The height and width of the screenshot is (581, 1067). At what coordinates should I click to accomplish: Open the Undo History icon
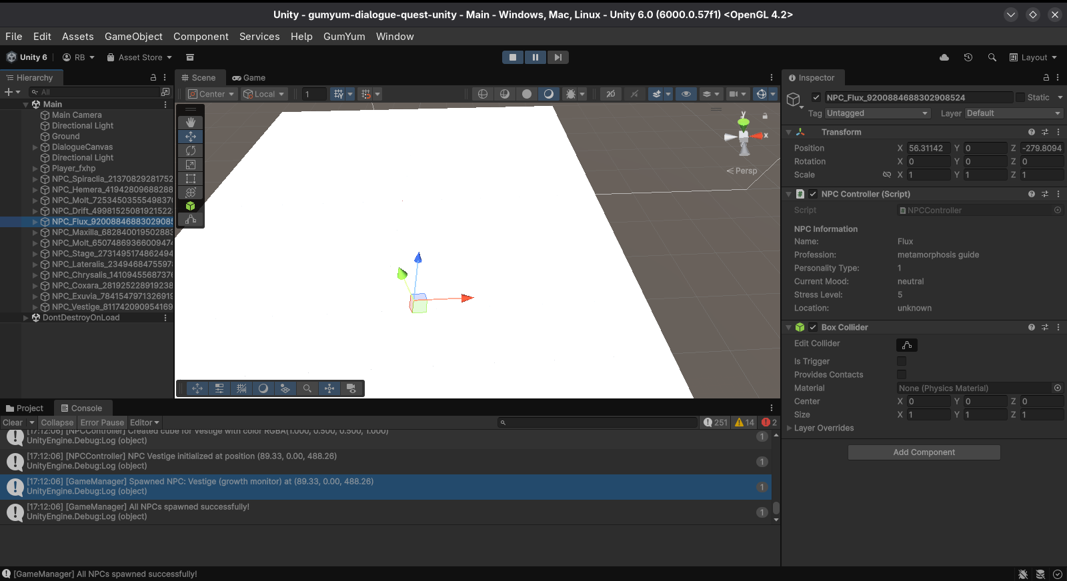[x=968, y=57]
